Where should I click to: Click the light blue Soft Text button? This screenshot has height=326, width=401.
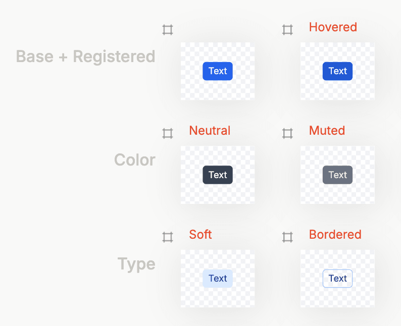[218, 279]
